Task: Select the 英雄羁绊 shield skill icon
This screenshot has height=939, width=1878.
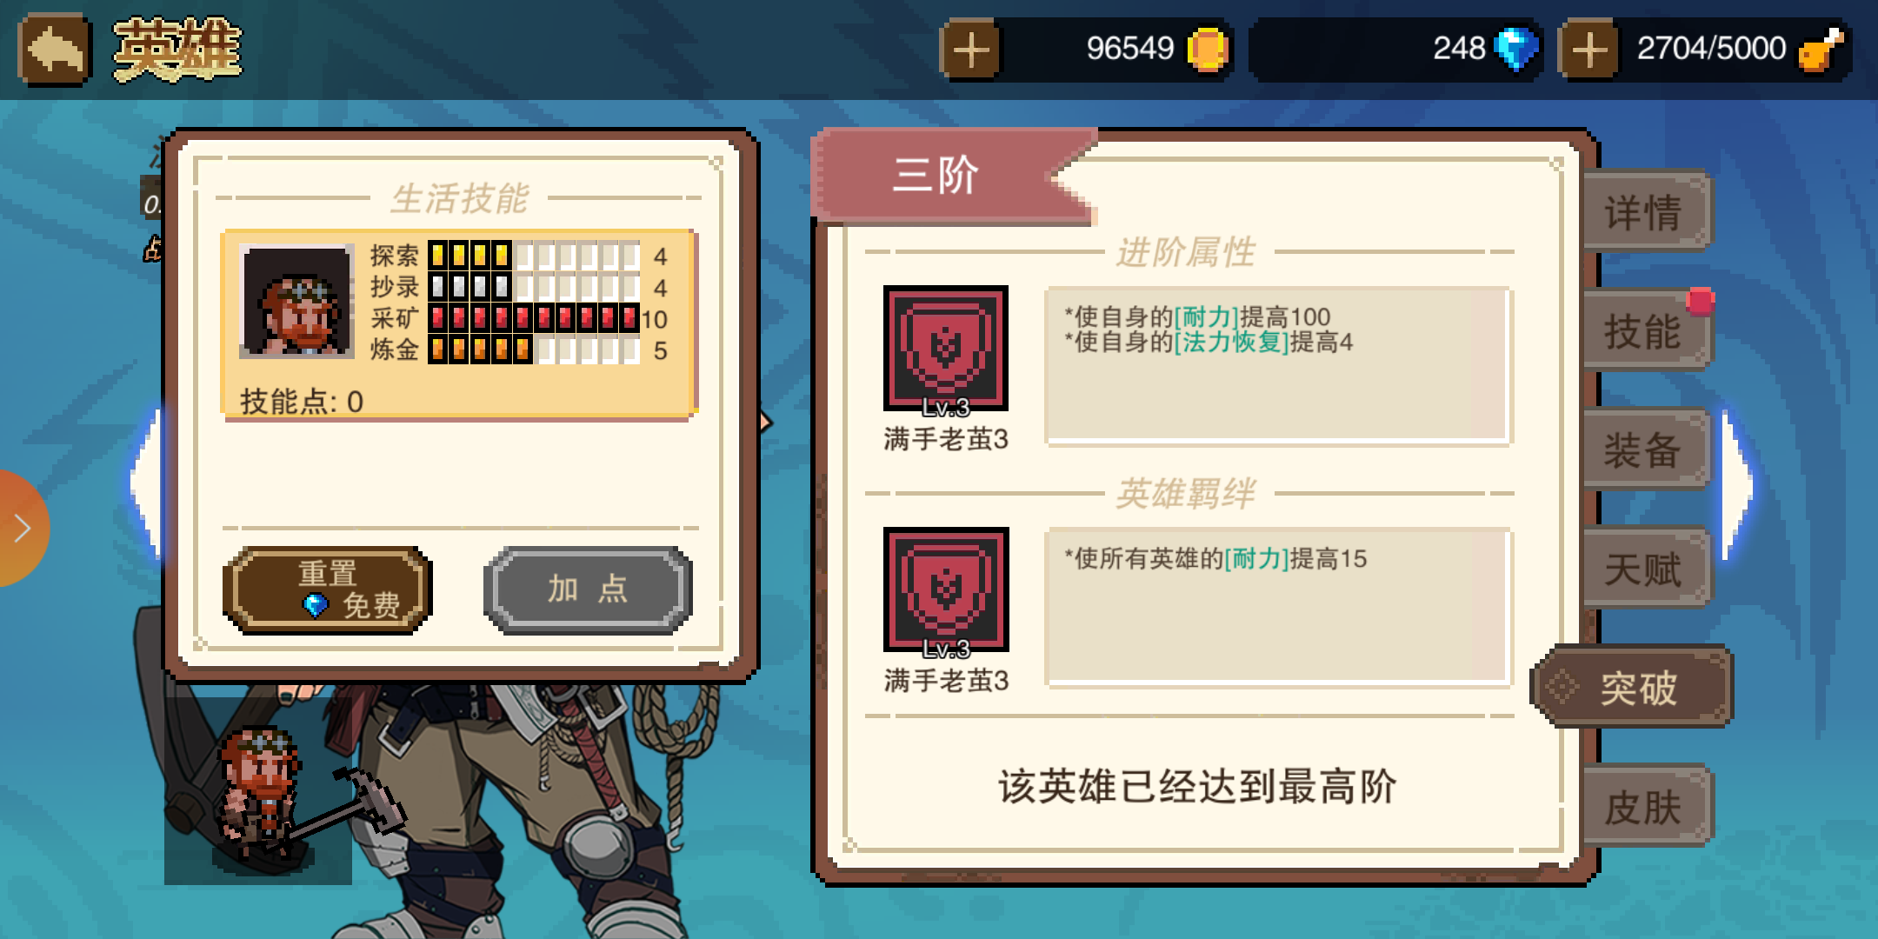Action: [x=946, y=589]
